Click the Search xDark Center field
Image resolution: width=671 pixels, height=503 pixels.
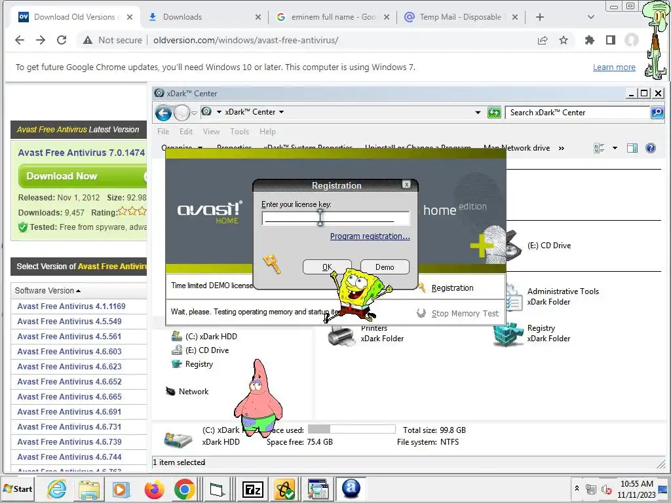point(578,113)
